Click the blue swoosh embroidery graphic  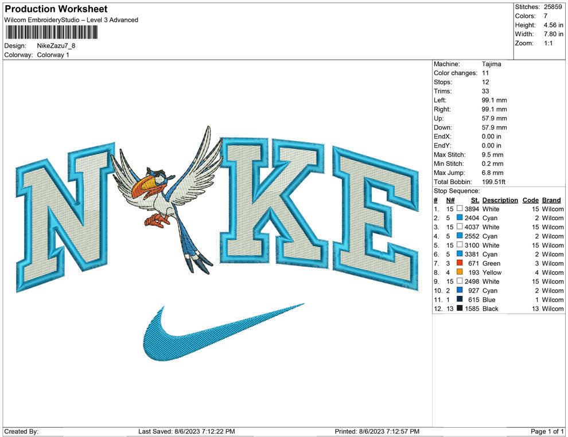click(x=224, y=333)
